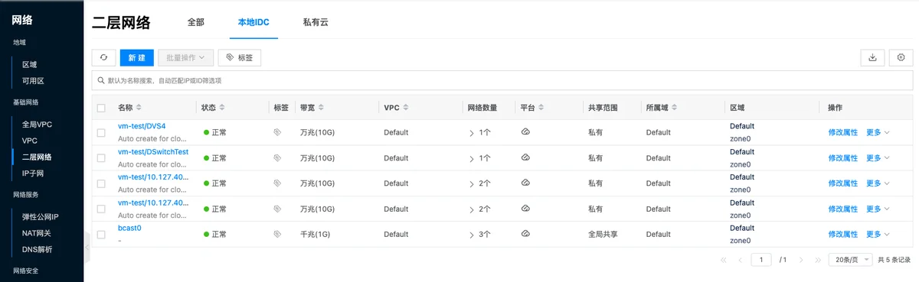919x282 pixels.
Task: Click the tag icon in bcast0 row
Action: (277, 234)
